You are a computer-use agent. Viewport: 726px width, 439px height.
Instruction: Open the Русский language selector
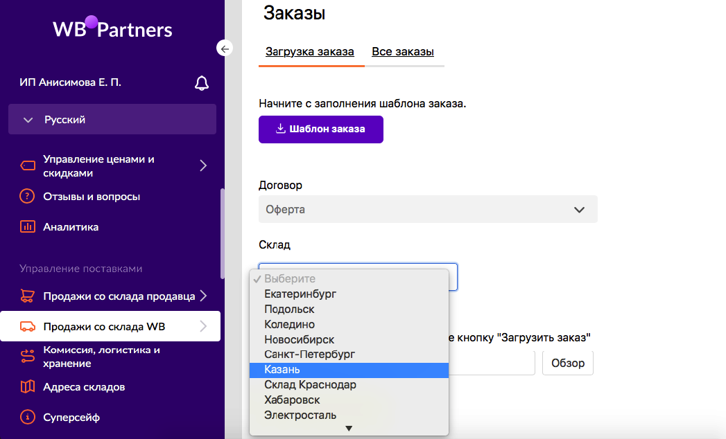pos(112,119)
